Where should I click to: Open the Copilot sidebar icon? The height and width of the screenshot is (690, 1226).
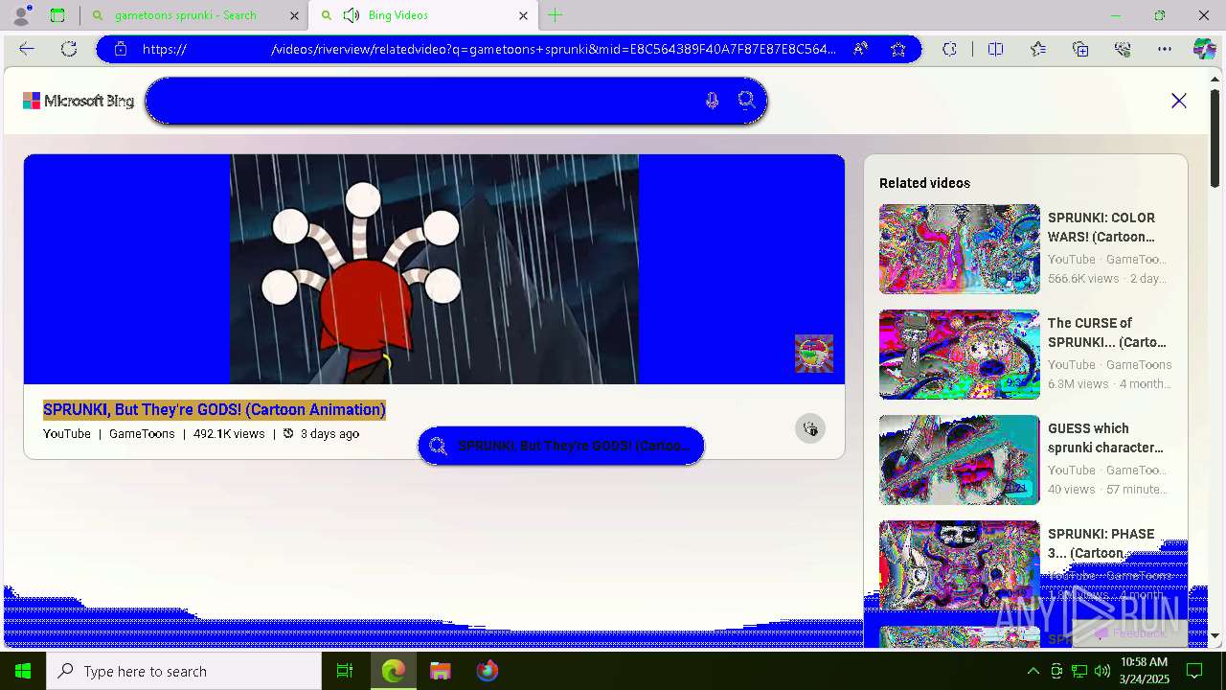1204,49
